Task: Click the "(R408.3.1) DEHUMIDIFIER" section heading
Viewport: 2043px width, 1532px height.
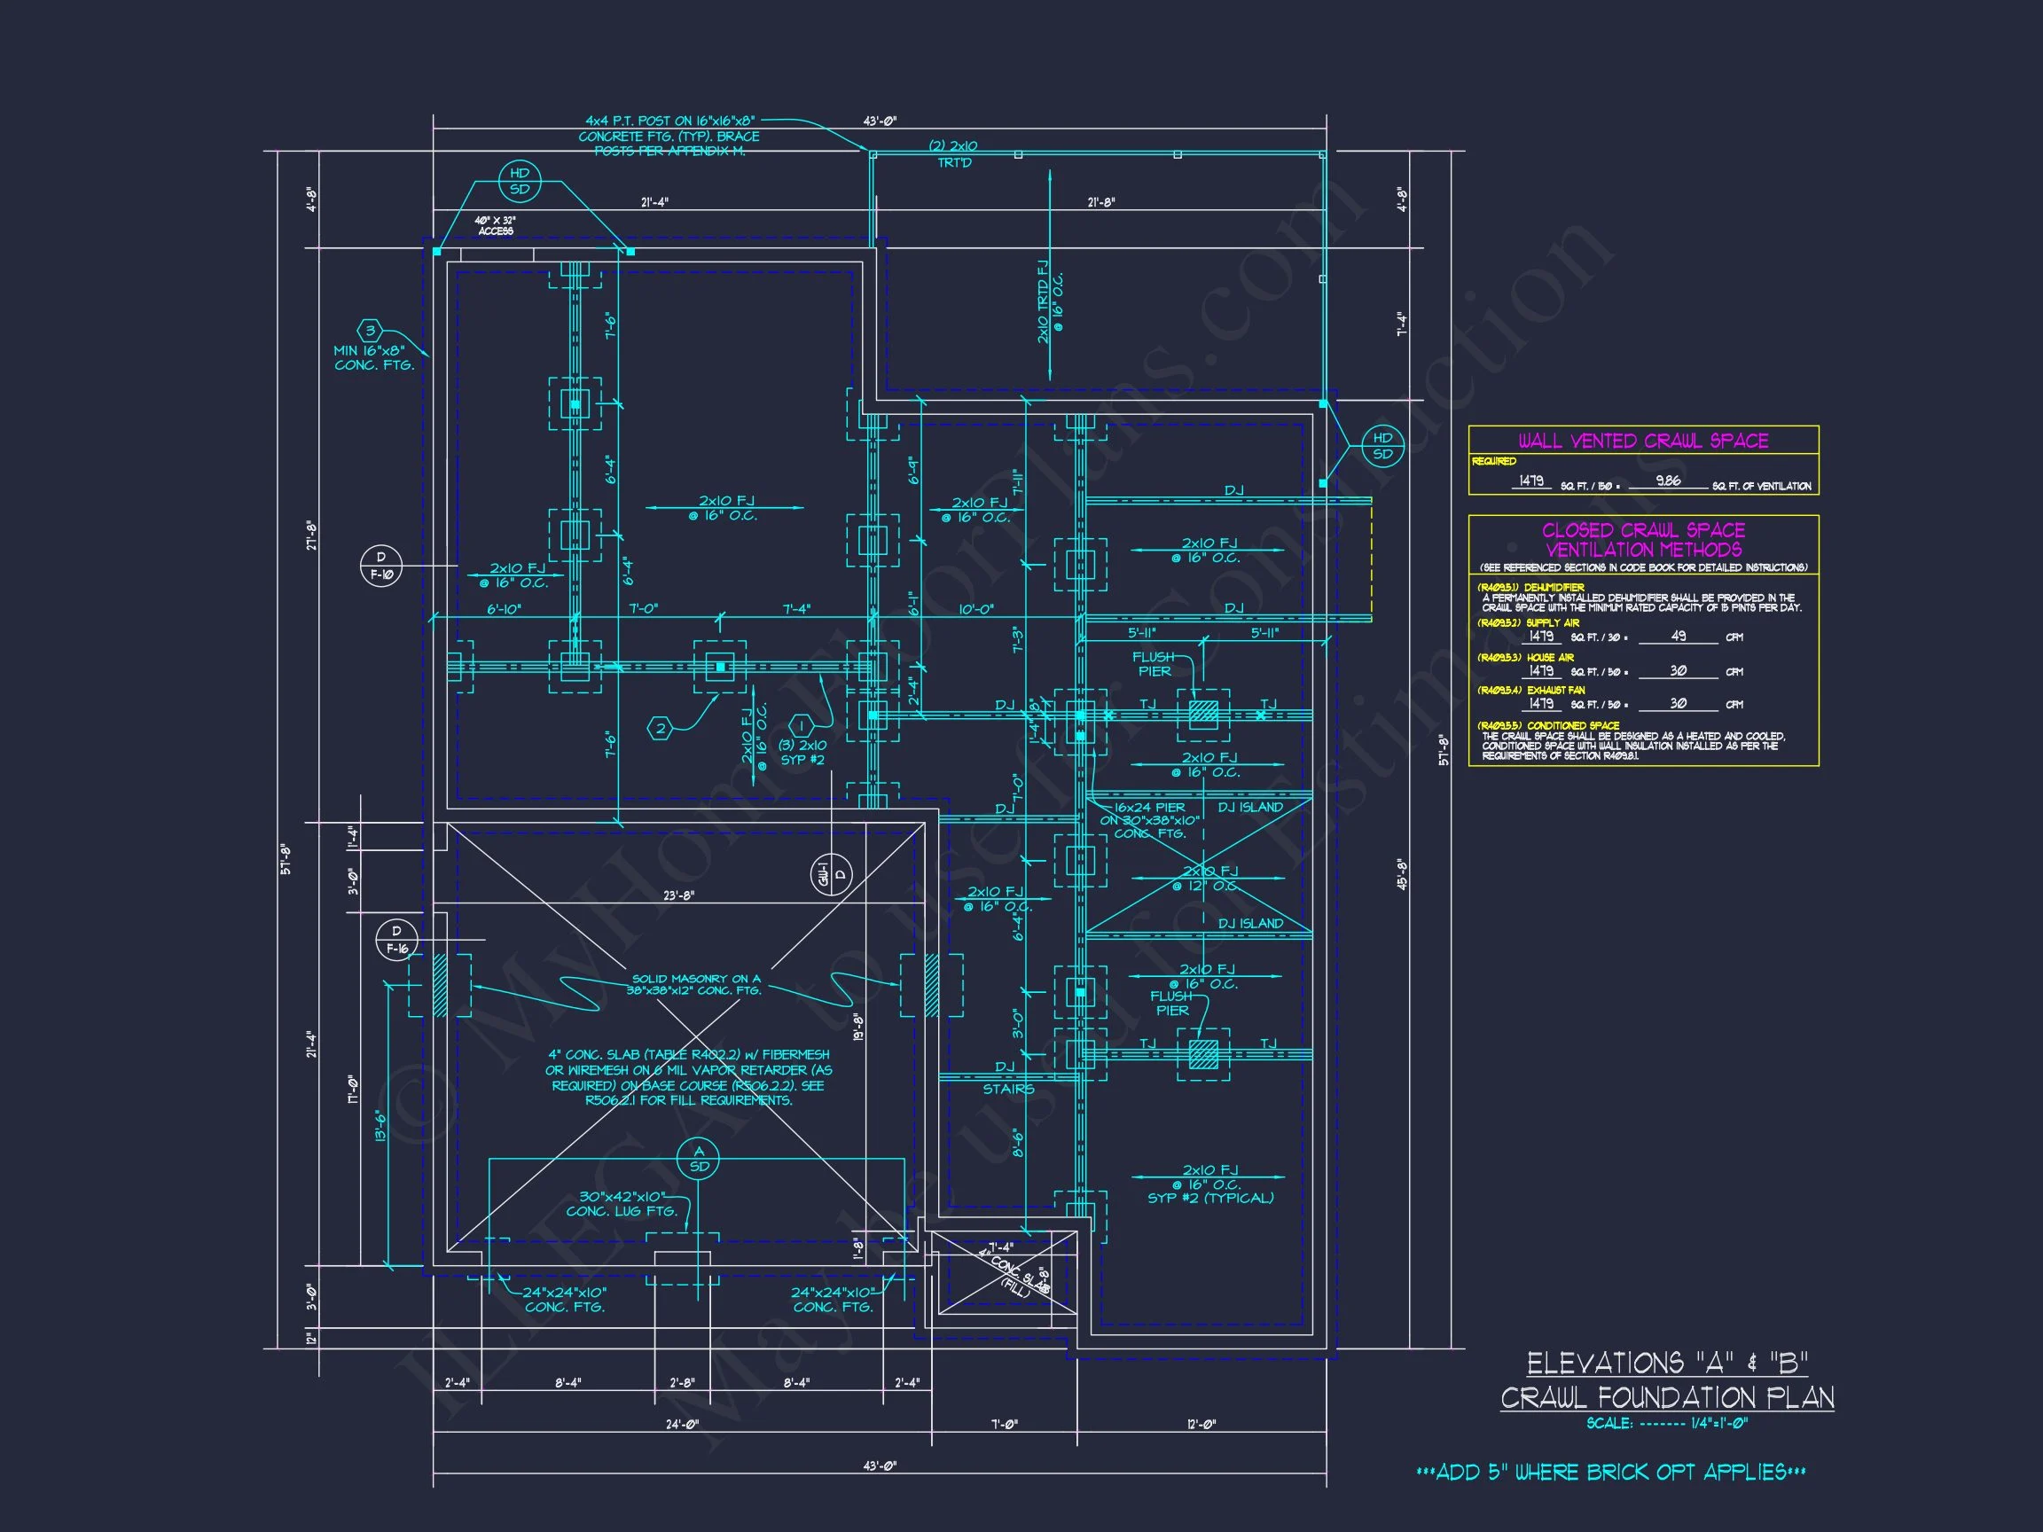Action: click(x=1530, y=587)
